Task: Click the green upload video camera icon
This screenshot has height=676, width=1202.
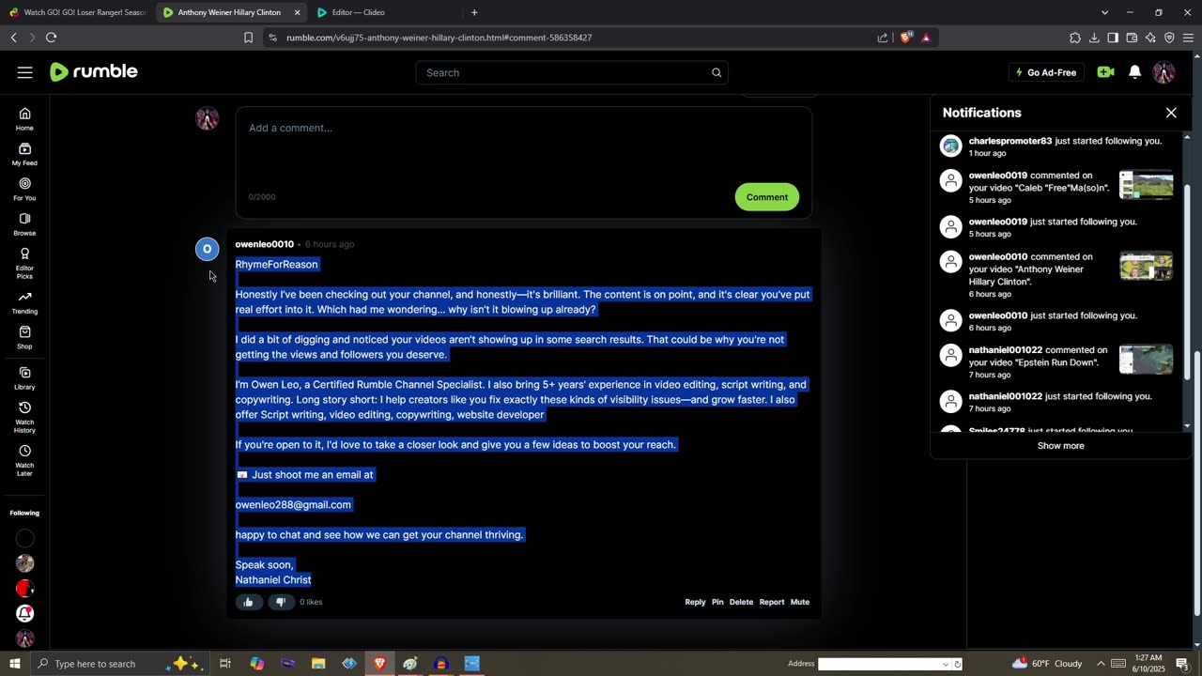Action: point(1105,72)
